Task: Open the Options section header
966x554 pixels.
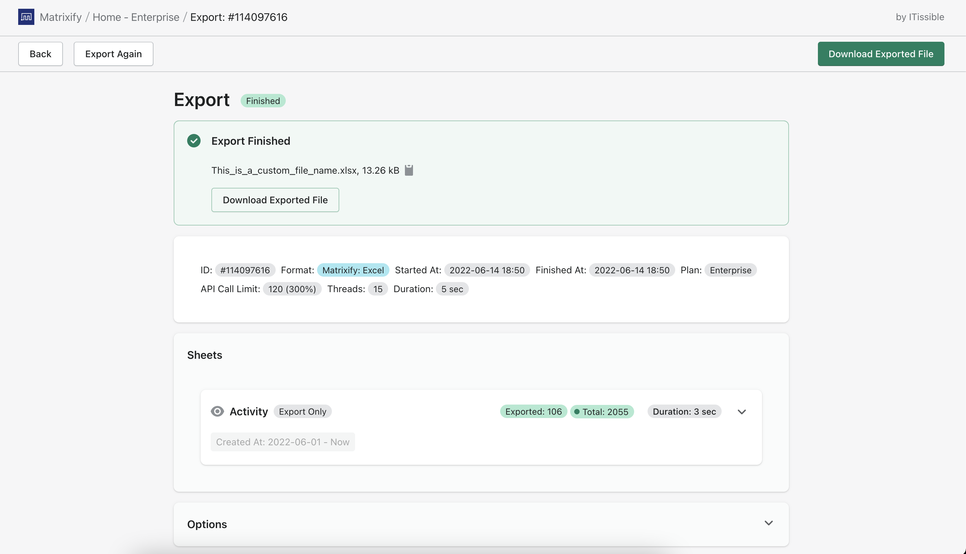Action: coord(207,524)
